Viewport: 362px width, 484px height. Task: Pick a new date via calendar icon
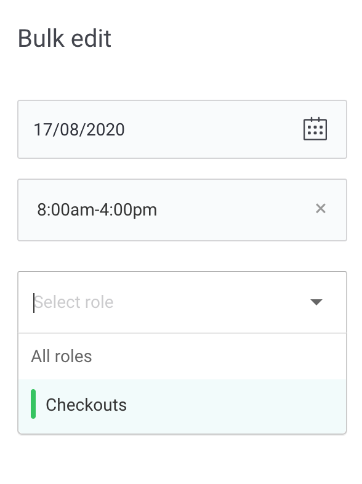(x=315, y=129)
